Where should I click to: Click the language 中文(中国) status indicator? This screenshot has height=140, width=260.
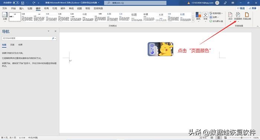click(33, 138)
